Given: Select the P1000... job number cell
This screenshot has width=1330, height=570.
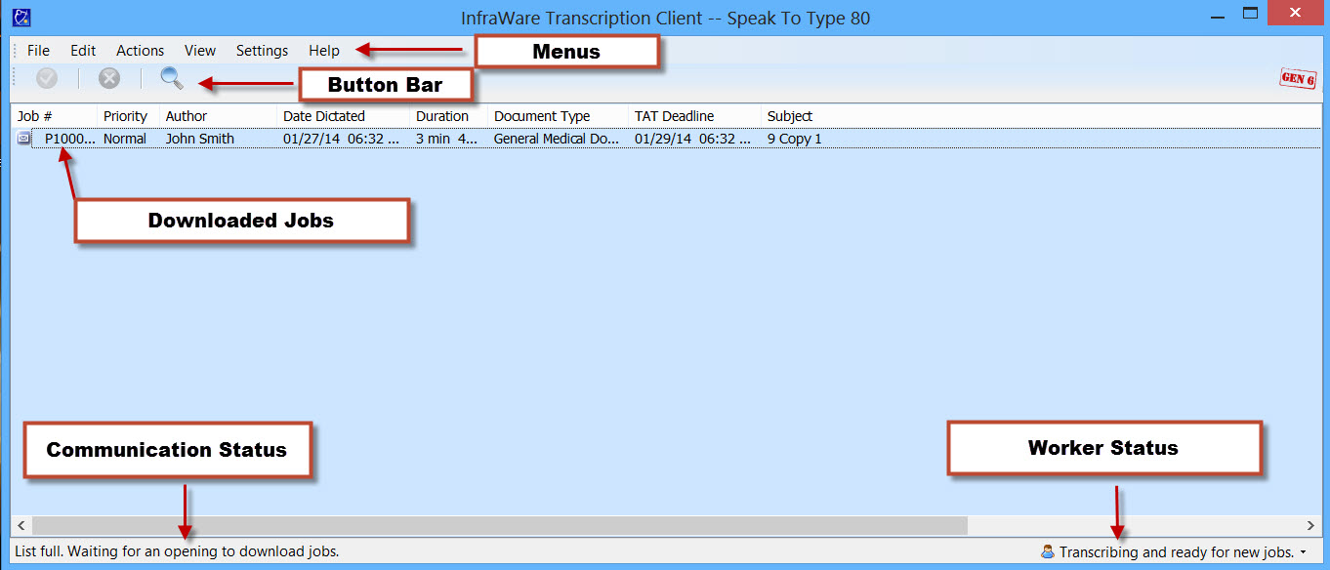Looking at the screenshot, I should pos(70,139).
